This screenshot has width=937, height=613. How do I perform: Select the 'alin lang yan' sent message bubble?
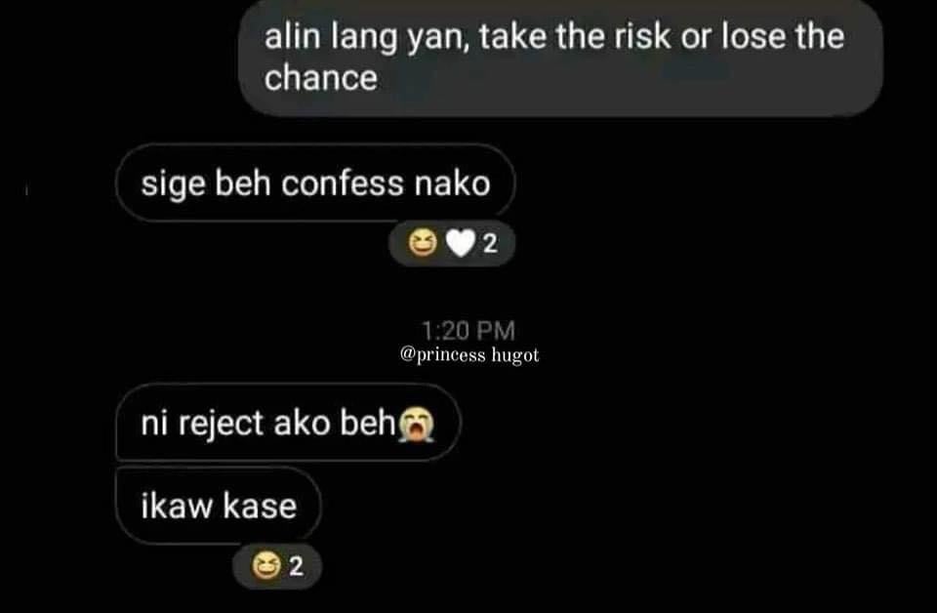[x=560, y=58]
